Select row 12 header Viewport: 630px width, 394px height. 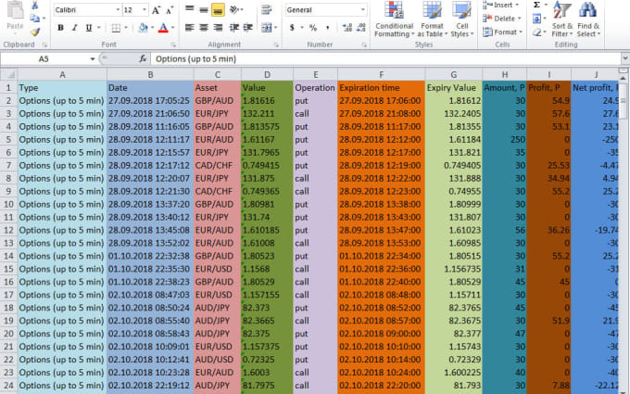(8, 230)
